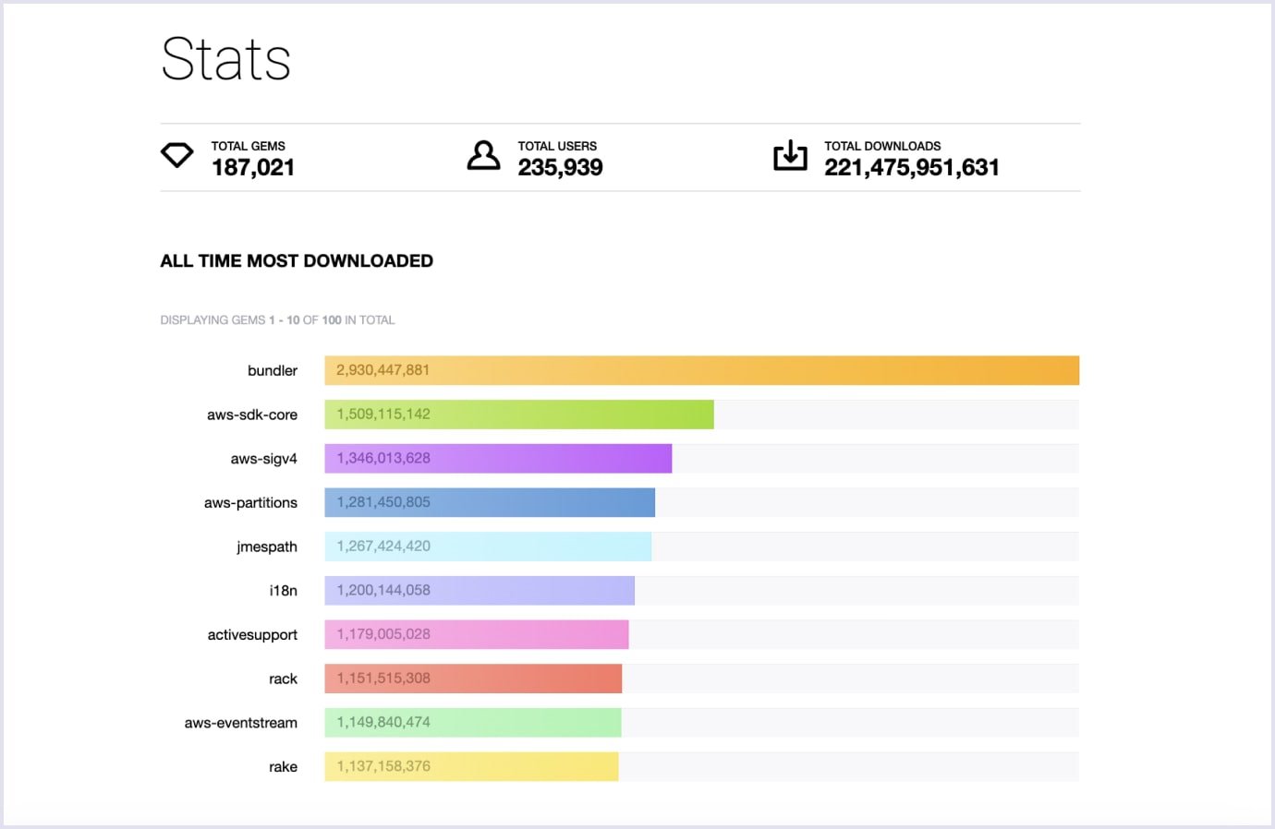Viewport: 1275px width, 829px height.
Task: Open the activesupport gem link
Action: point(252,635)
